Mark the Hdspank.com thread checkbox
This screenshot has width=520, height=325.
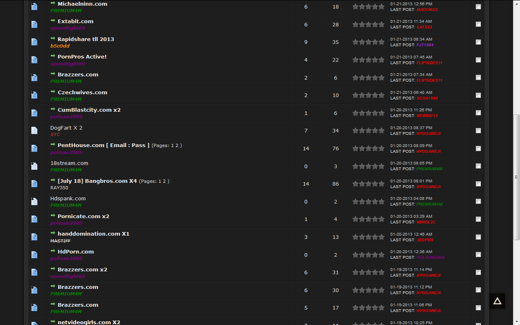click(478, 201)
